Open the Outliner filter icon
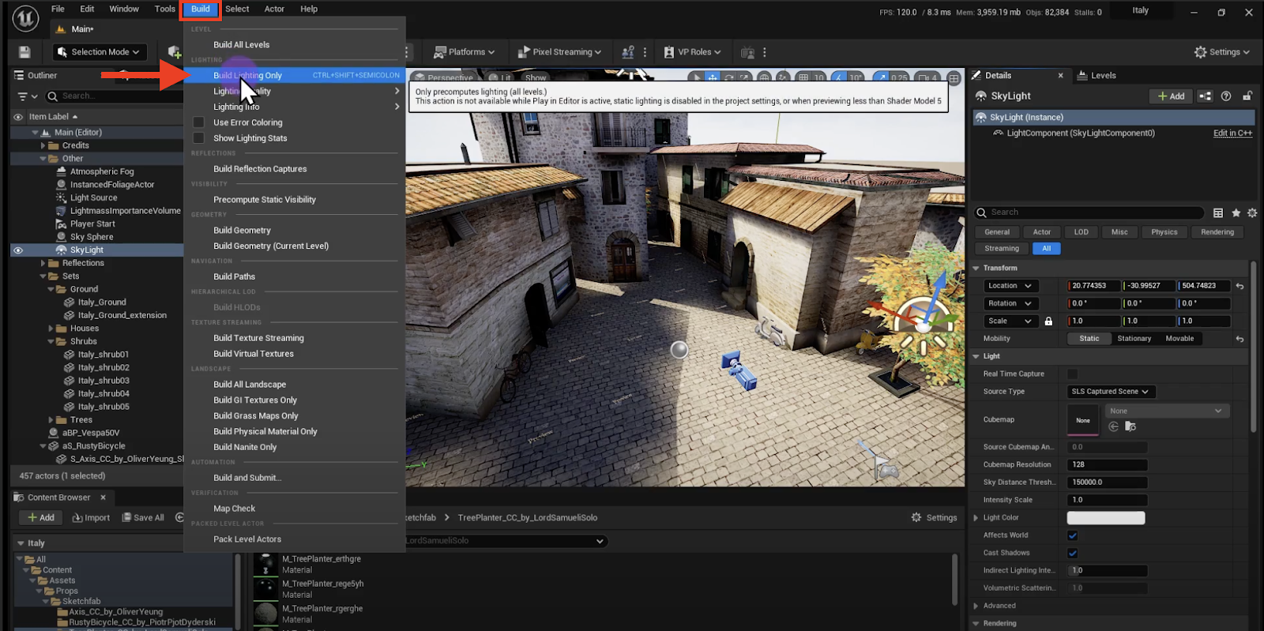This screenshot has width=1264, height=631. (23, 96)
